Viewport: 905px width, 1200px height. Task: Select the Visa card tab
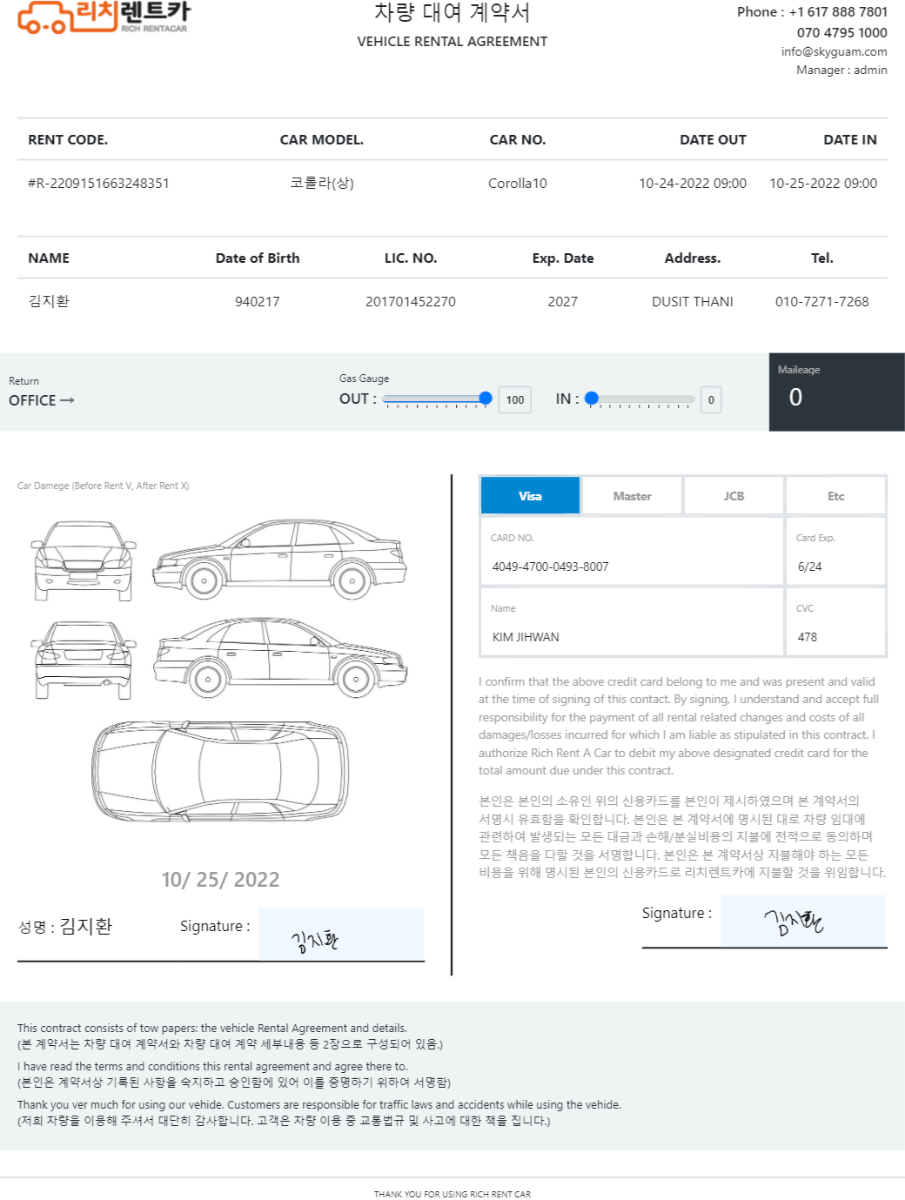tap(530, 496)
